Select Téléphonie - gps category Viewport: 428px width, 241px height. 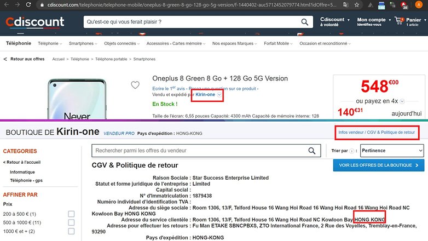tap(26, 181)
